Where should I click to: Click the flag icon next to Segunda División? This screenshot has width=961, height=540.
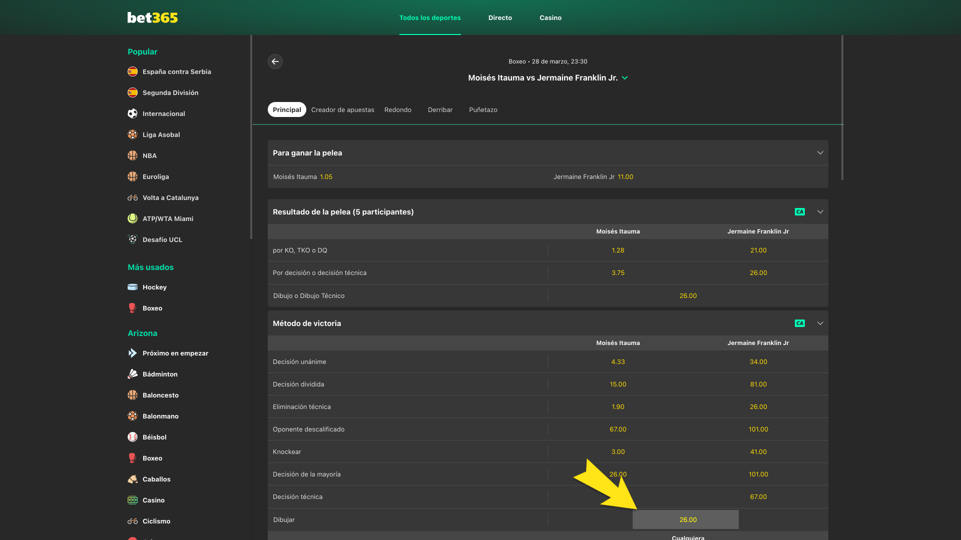pyautogui.click(x=133, y=92)
